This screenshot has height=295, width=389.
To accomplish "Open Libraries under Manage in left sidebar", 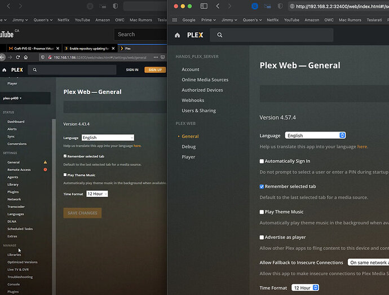I will 14,255.
